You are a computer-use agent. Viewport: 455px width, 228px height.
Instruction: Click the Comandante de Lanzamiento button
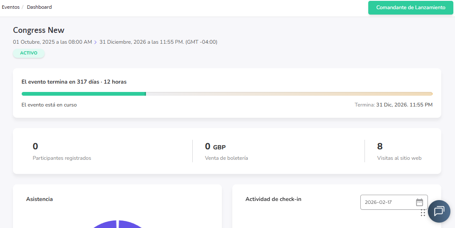pyautogui.click(x=411, y=7)
